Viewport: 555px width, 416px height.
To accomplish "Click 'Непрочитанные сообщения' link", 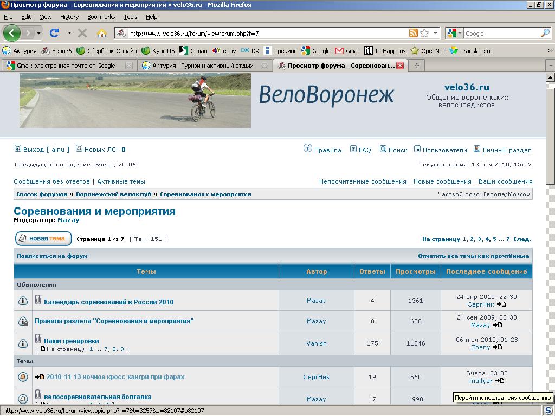I will coord(363,181).
